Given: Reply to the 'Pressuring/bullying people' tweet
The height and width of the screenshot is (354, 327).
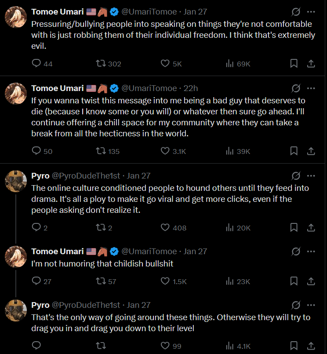Looking at the screenshot, I should click(x=37, y=63).
